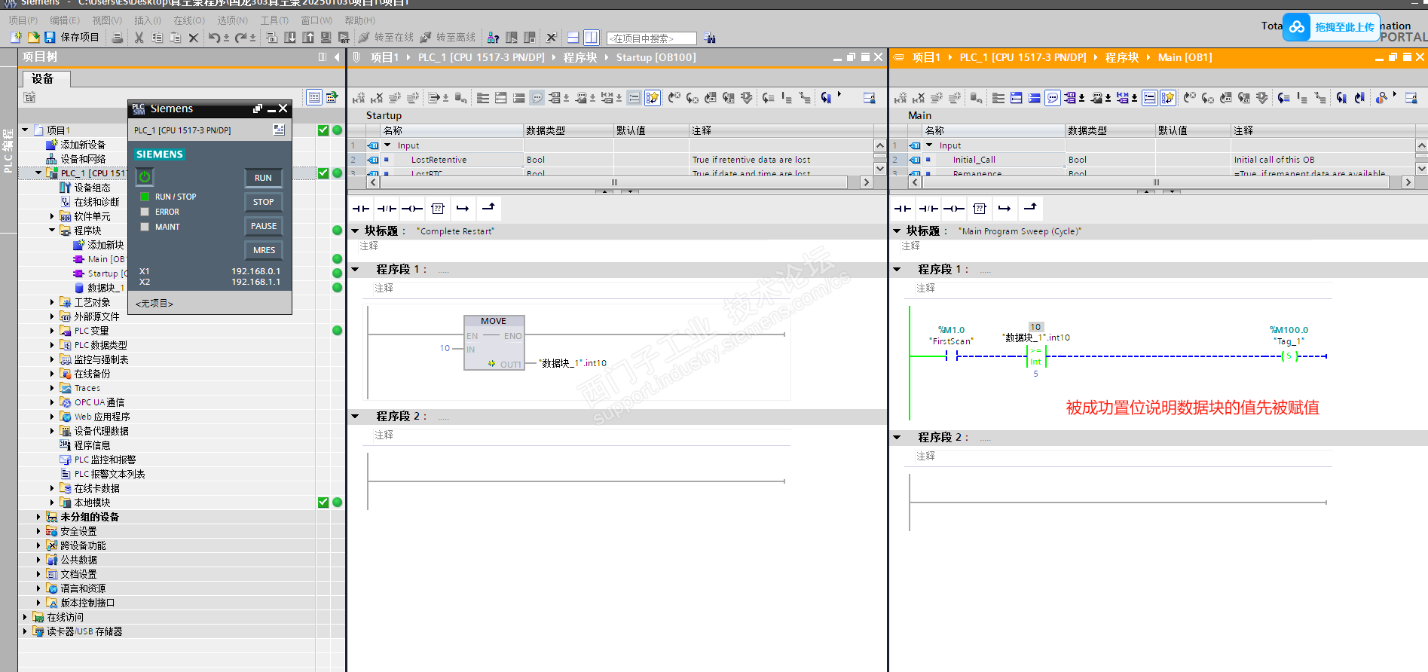Open the 项目(P) menu
1428x672 pixels.
tap(23, 20)
